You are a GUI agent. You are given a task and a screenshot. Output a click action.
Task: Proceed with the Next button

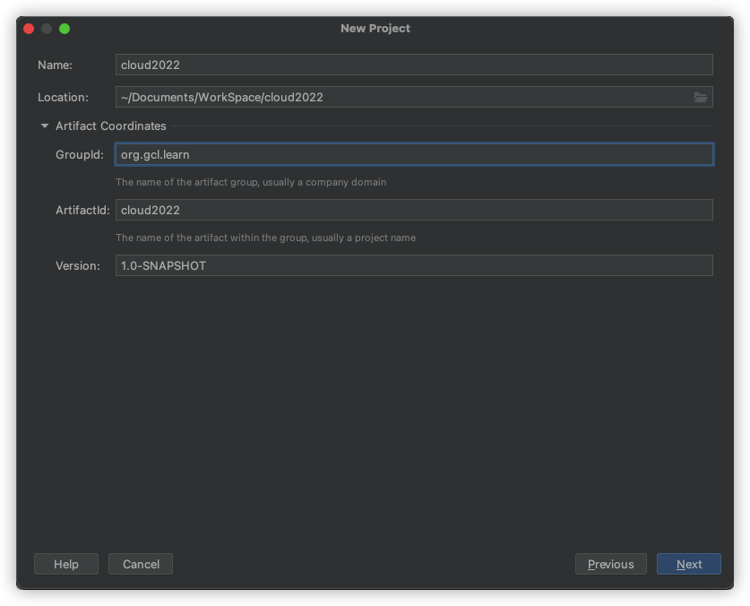click(x=689, y=565)
